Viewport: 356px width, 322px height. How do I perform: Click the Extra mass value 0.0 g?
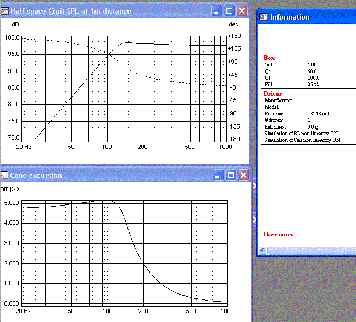(x=313, y=127)
